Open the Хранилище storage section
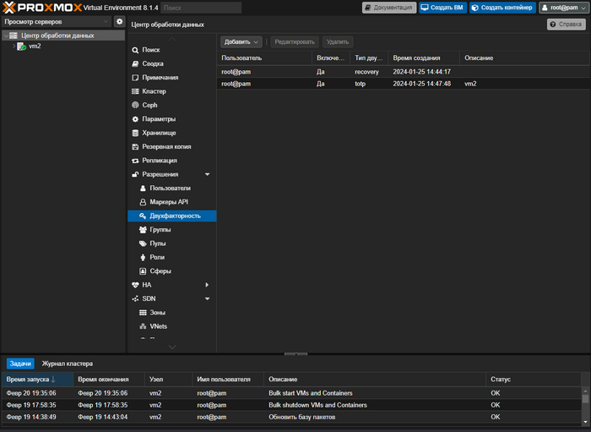Viewport: 591px width, 432px height. (x=159, y=133)
